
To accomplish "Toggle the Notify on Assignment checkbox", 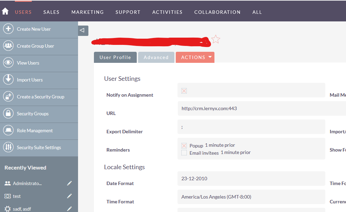I will tap(184, 91).
